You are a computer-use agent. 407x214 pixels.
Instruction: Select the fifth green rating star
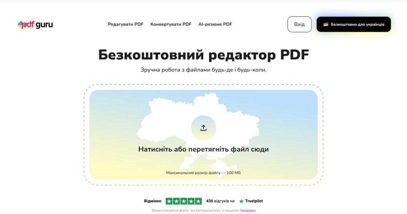coord(198,201)
